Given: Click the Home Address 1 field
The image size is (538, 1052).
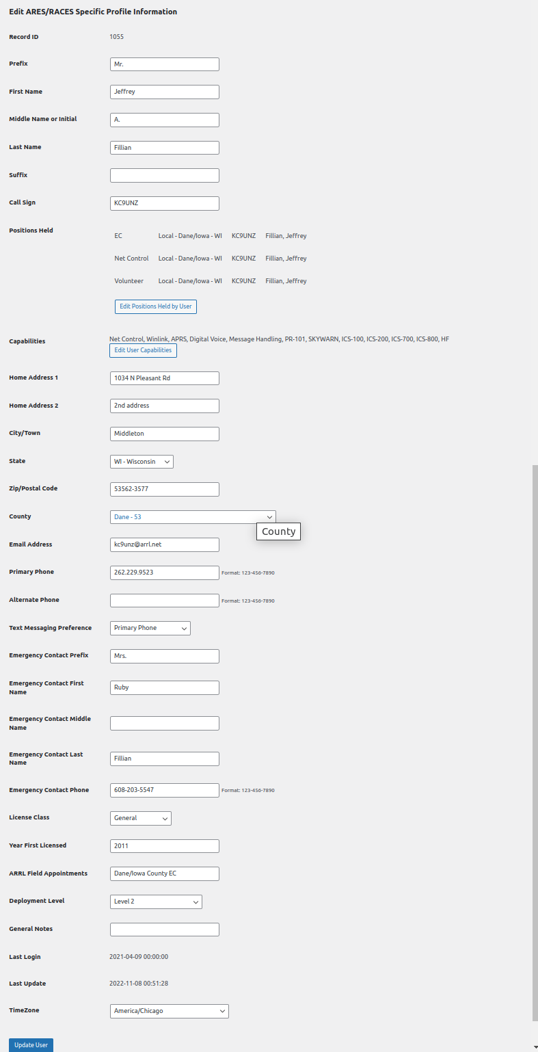Looking at the screenshot, I should coord(164,378).
